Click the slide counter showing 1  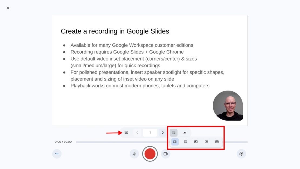click(150, 132)
